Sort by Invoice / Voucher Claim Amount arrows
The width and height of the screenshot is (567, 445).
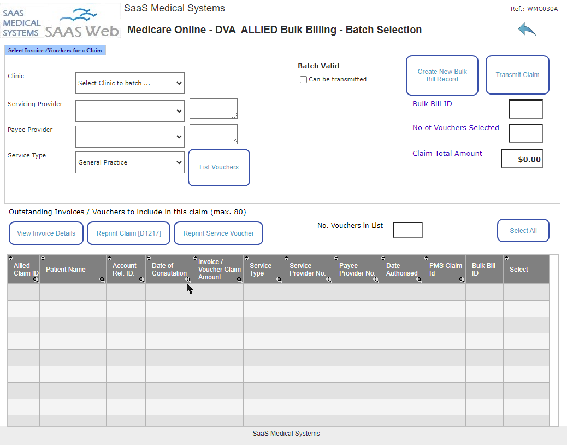(x=195, y=259)
